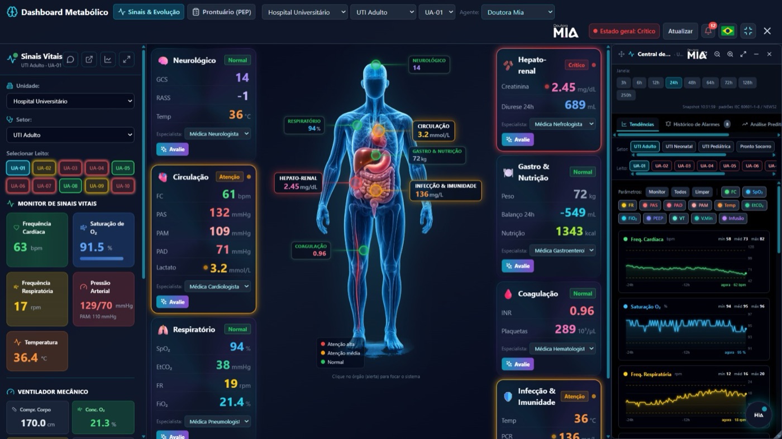
Task: Select the Tendências tab
Action: pos(637,124)
